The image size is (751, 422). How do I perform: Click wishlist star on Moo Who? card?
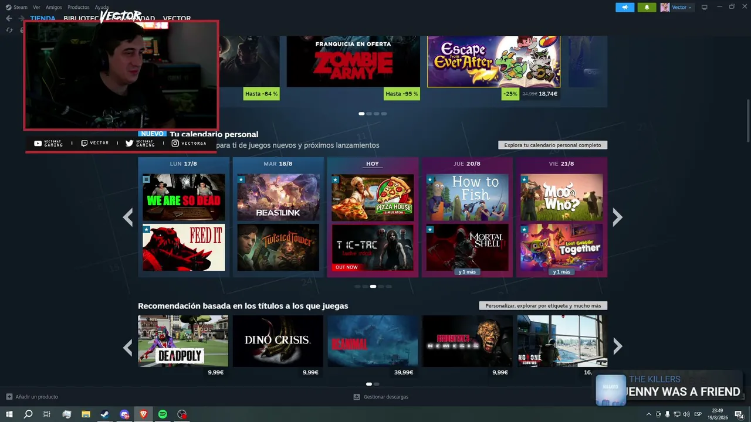524,179
